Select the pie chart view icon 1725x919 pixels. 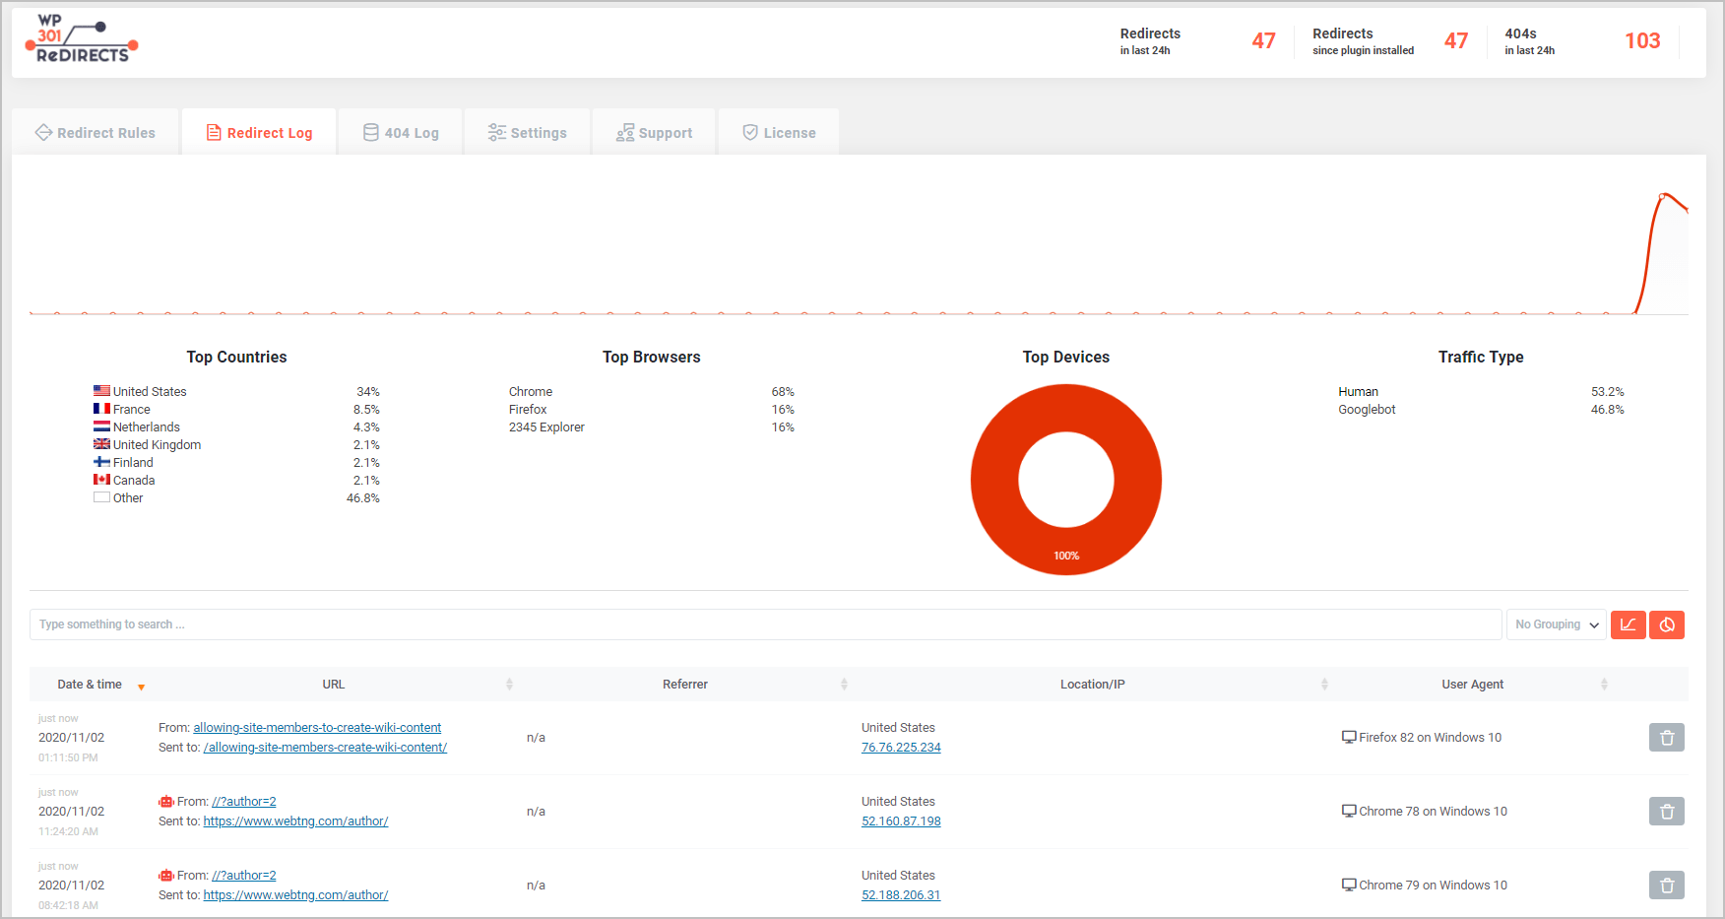[x=1667, y=624]
